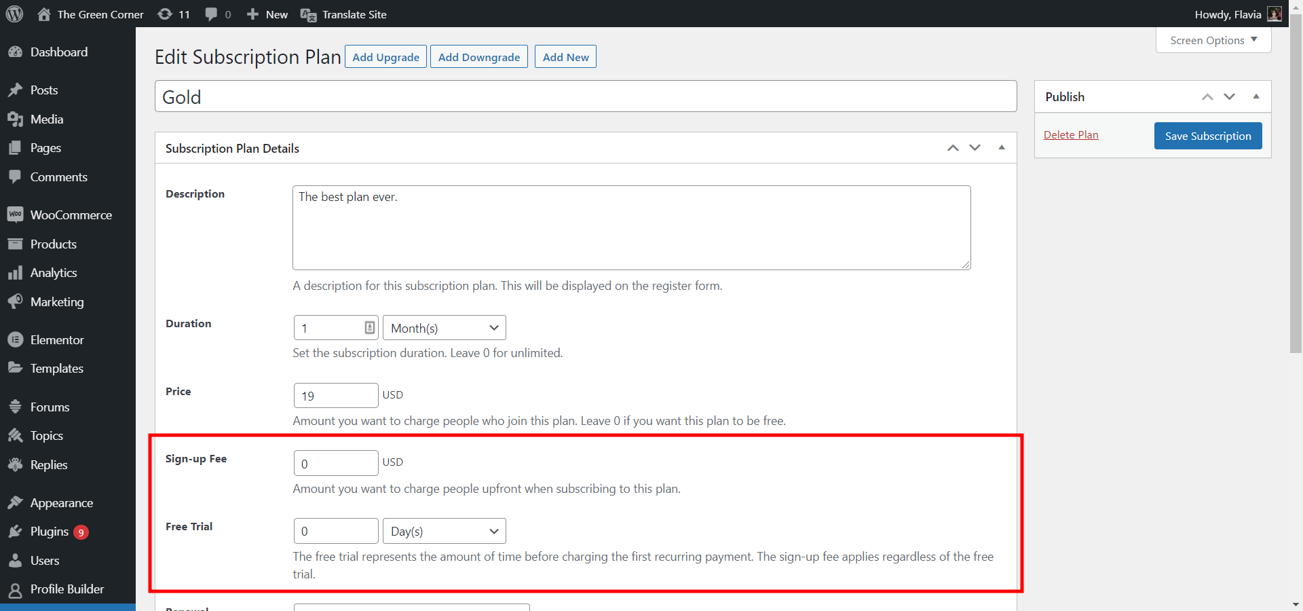The width and height of the screenshot is (1303, 611).
Task: Click the Add Downgrade button
Action: [x=479, y=57]
